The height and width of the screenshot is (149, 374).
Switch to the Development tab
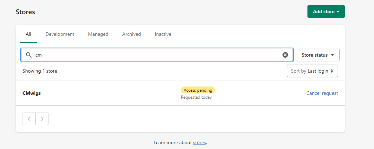point(60,34)
